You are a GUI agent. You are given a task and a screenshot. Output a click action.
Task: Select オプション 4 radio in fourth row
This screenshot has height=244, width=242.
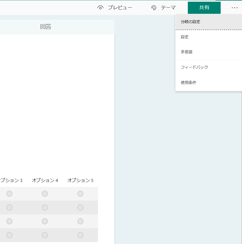[45, 235]
